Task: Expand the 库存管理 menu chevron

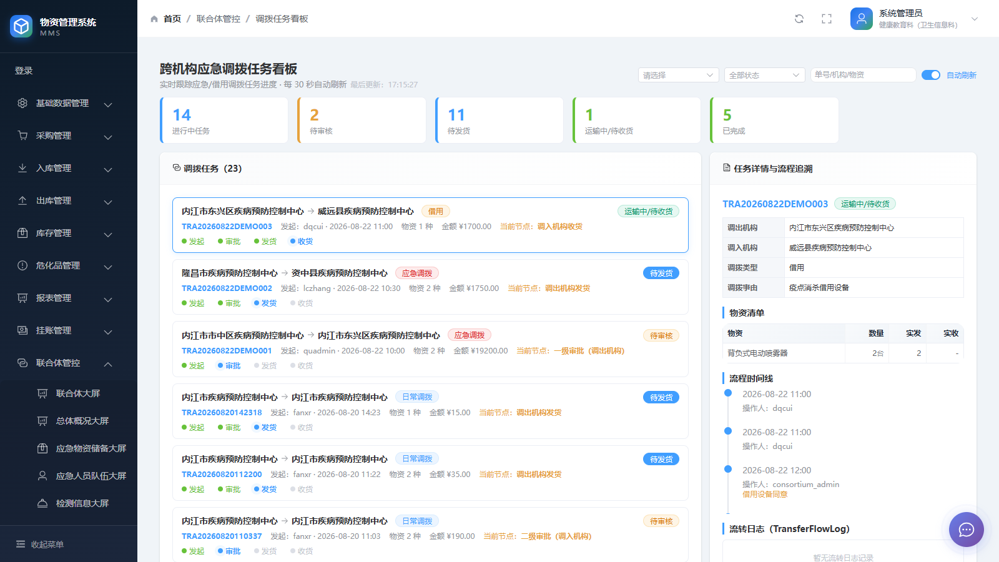Action: point(108,234)
